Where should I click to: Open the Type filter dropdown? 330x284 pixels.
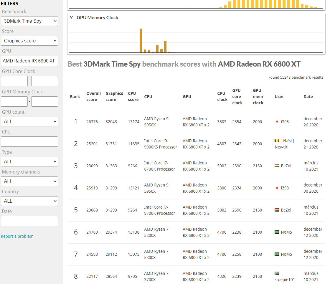pos(29,161)
